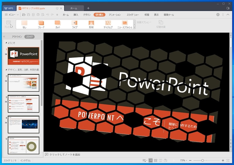Open the settings gear icon
This screenshot has height=165, width=234.
(218, 15)
